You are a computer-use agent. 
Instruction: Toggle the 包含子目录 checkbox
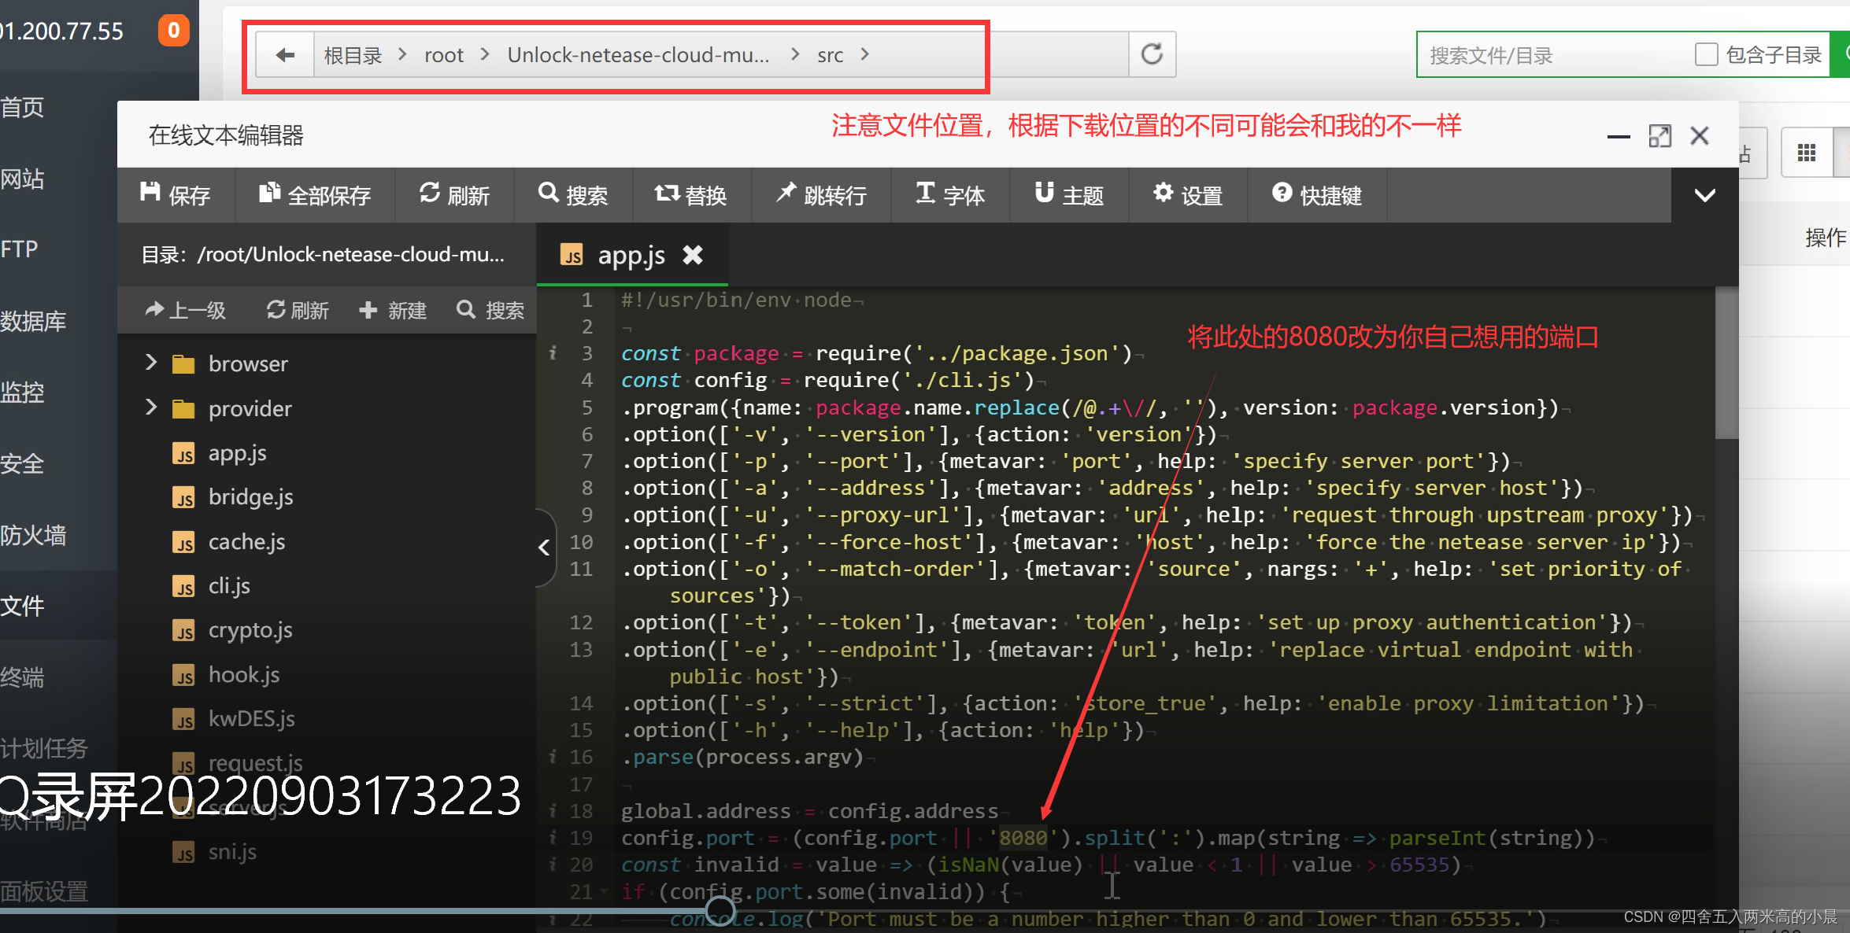pyautogui.click(x=1706, y=54)
